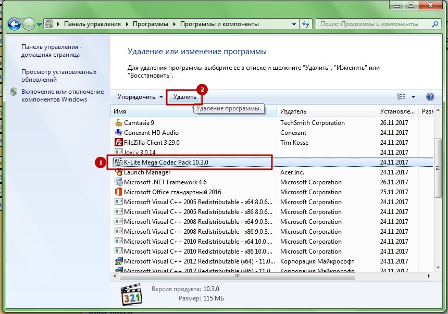Click icon of Visual C++ 2010 x86 entry
The width and height of the screenshot is (448, 314).
119,251
